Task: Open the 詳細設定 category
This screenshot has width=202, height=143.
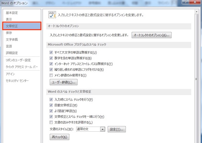Action: tap(12, 53)
